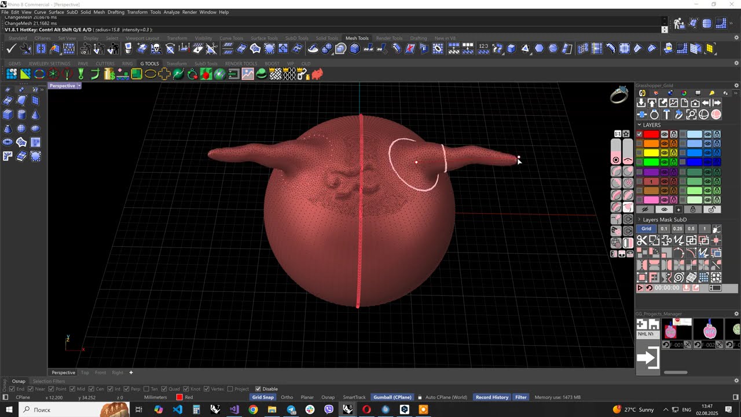
Task: Click the Record History status button
Action: pyautogui.click(x=492, y=397)
